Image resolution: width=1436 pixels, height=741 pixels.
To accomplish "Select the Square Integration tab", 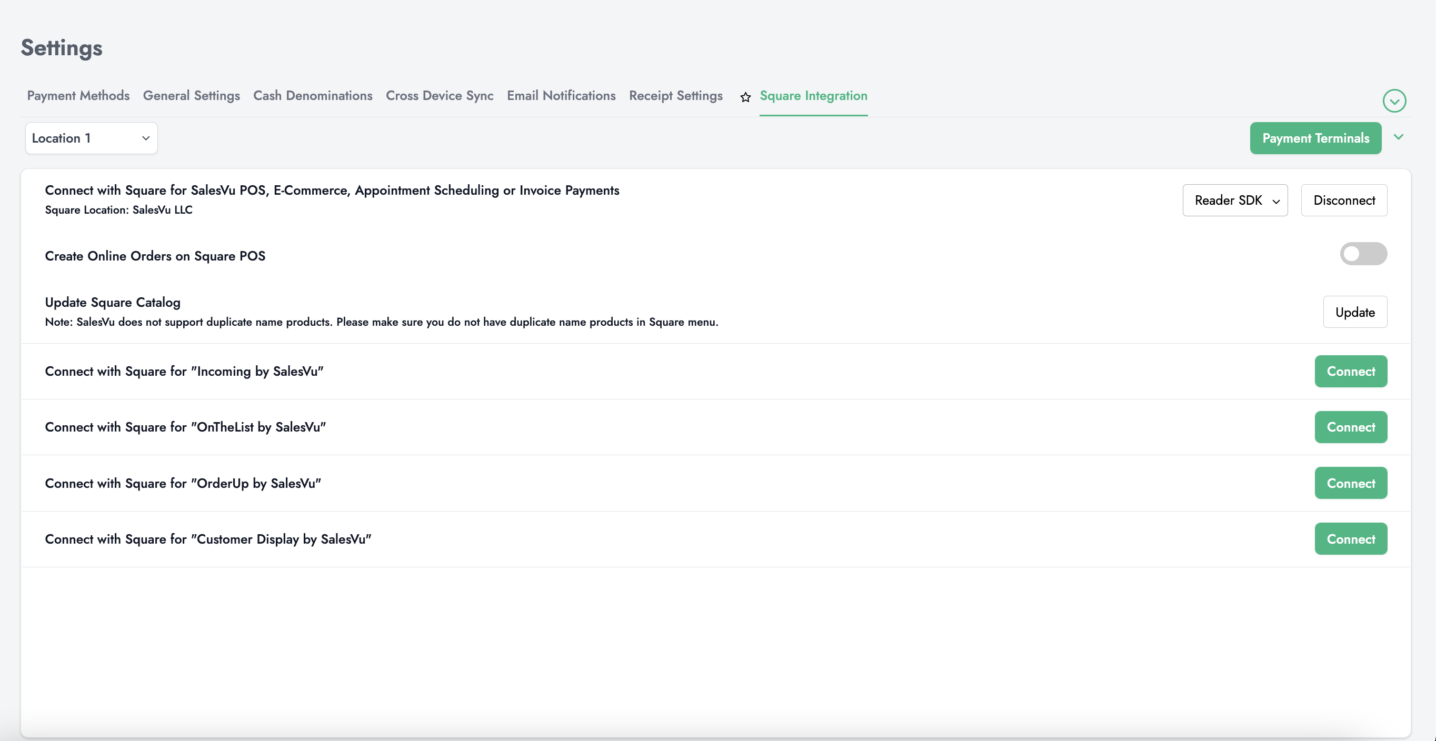I will [813, 96].
